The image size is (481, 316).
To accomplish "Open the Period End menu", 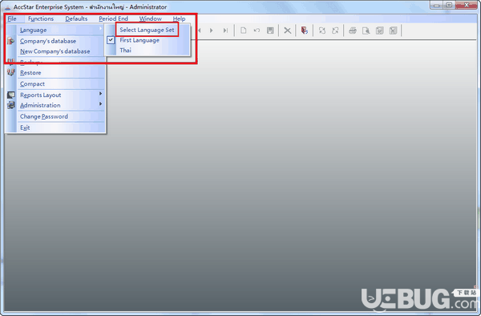I will click(x=114, y=18).
